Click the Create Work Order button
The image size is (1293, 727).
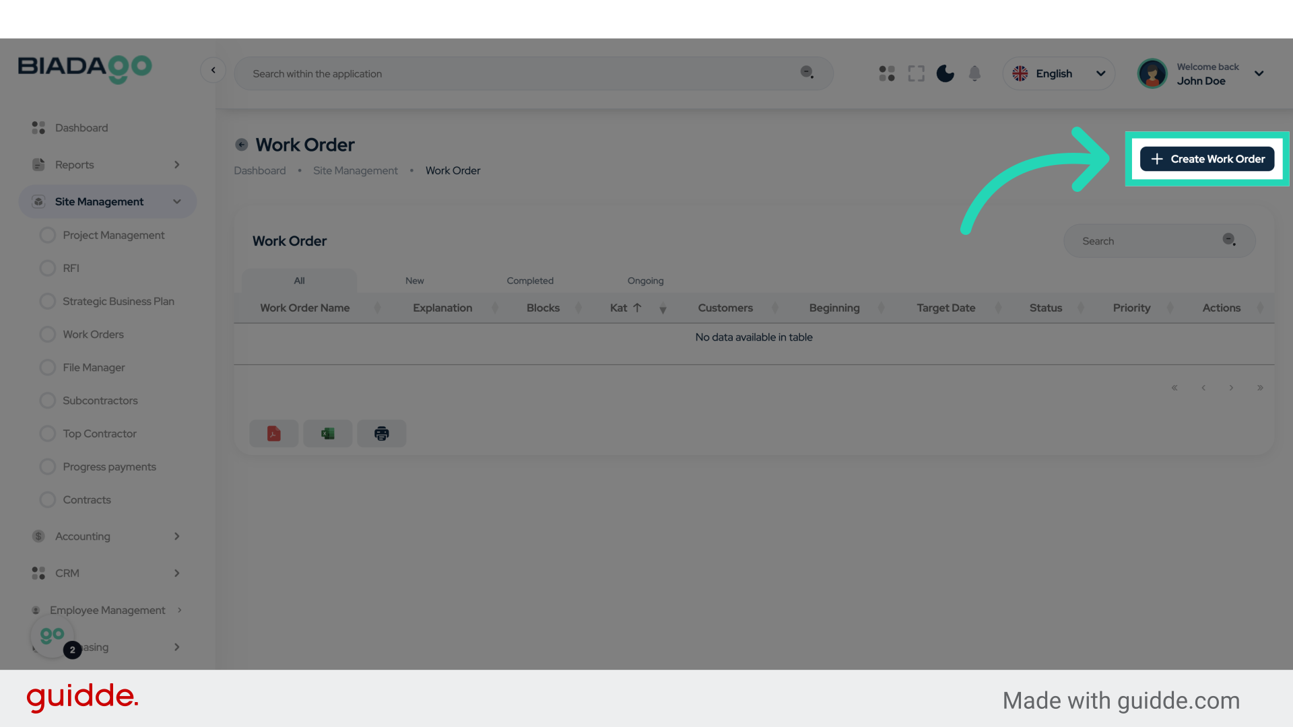(1206, 159)
